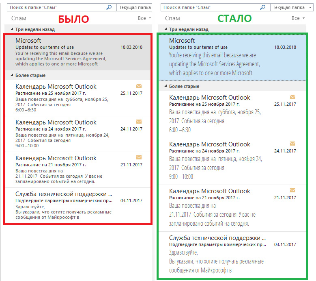Open the 'Все' filter dropdown in the right panel

pyautogui.click(x=298, y=18)
